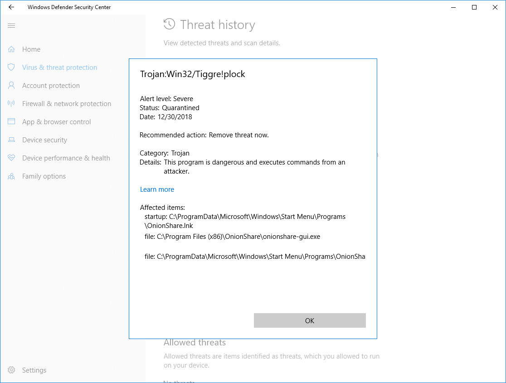Click Recommended action: Remove threat now
Viewport: 506px width, 383px height.
pos(204,135)
